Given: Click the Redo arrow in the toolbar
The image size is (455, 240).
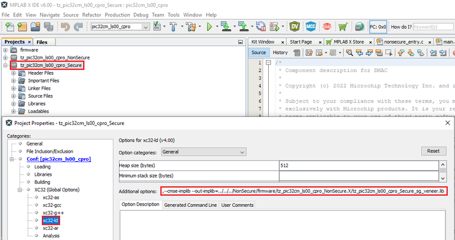Looking at the screenshot, I should pyautogui.click(x=78, y=27).
